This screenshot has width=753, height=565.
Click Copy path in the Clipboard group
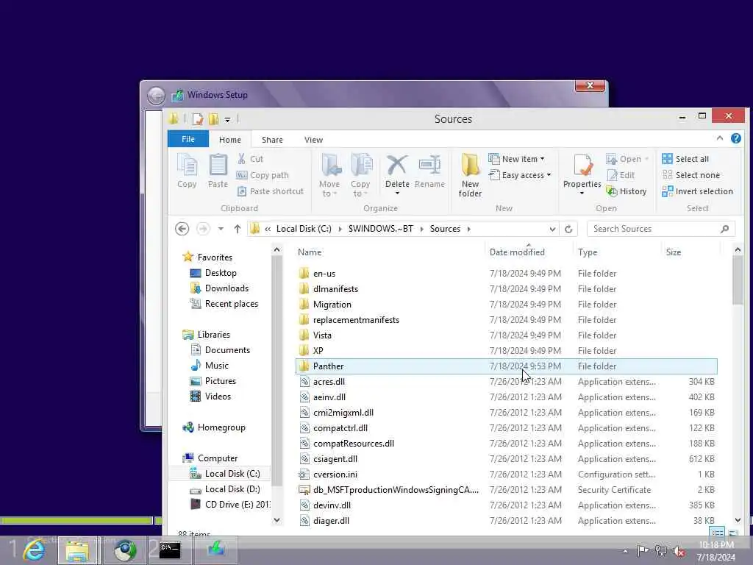click(263, 175)
